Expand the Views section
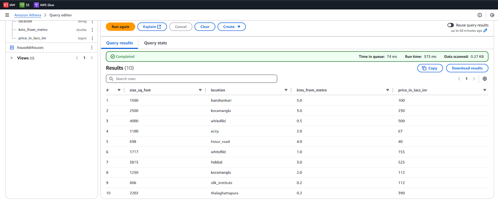This screenshot has width=498, height=202. point(12,58)
